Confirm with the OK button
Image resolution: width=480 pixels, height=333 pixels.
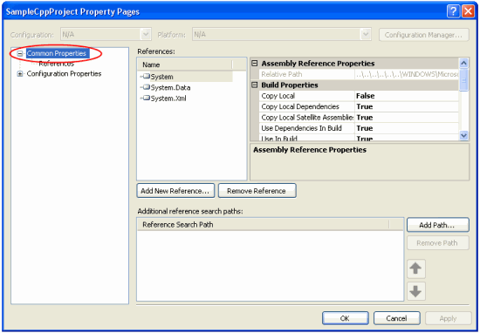tap(345, 318)
